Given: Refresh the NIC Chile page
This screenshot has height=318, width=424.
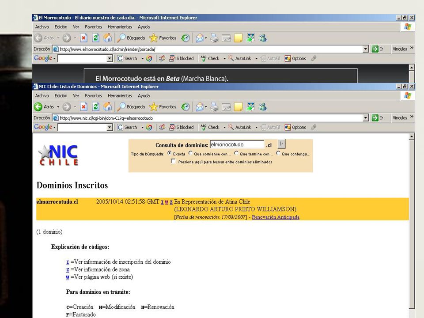Looking at the screenshot, I should [x=96, y=107].
